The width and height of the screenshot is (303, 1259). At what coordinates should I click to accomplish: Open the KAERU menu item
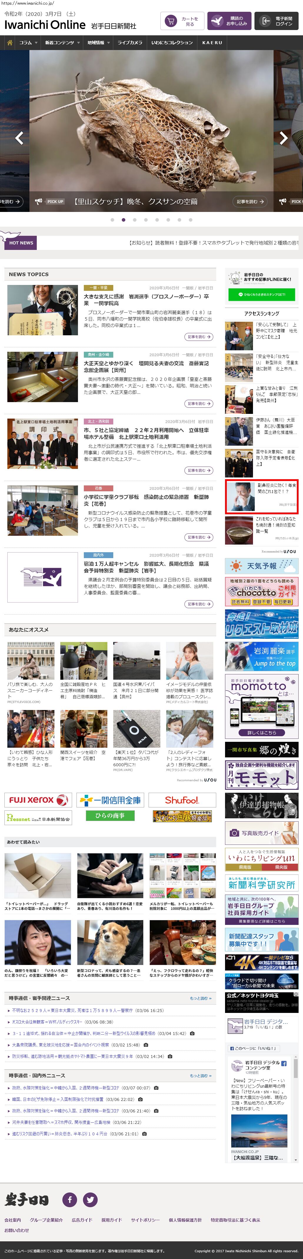point(212,42)
